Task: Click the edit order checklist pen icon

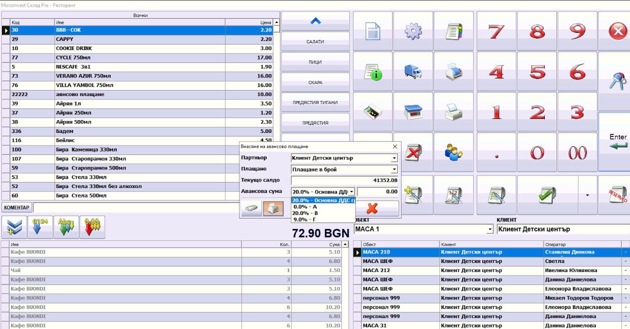Action: pyautogui.click(x=496, y=194)
